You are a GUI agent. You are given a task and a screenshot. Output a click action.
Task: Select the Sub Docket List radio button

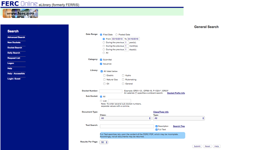click(101, 101)
